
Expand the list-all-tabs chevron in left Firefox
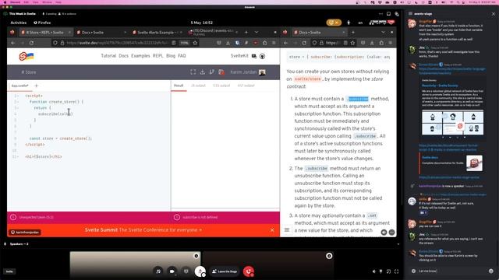click(x=257, y=33)
